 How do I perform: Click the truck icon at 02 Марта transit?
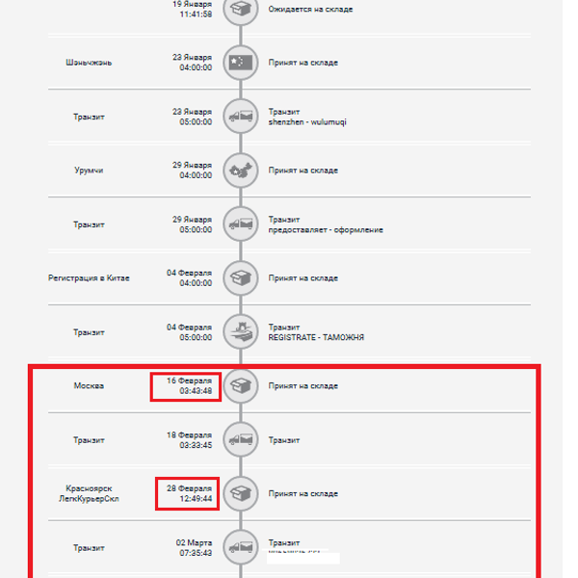tap(241, 547)
